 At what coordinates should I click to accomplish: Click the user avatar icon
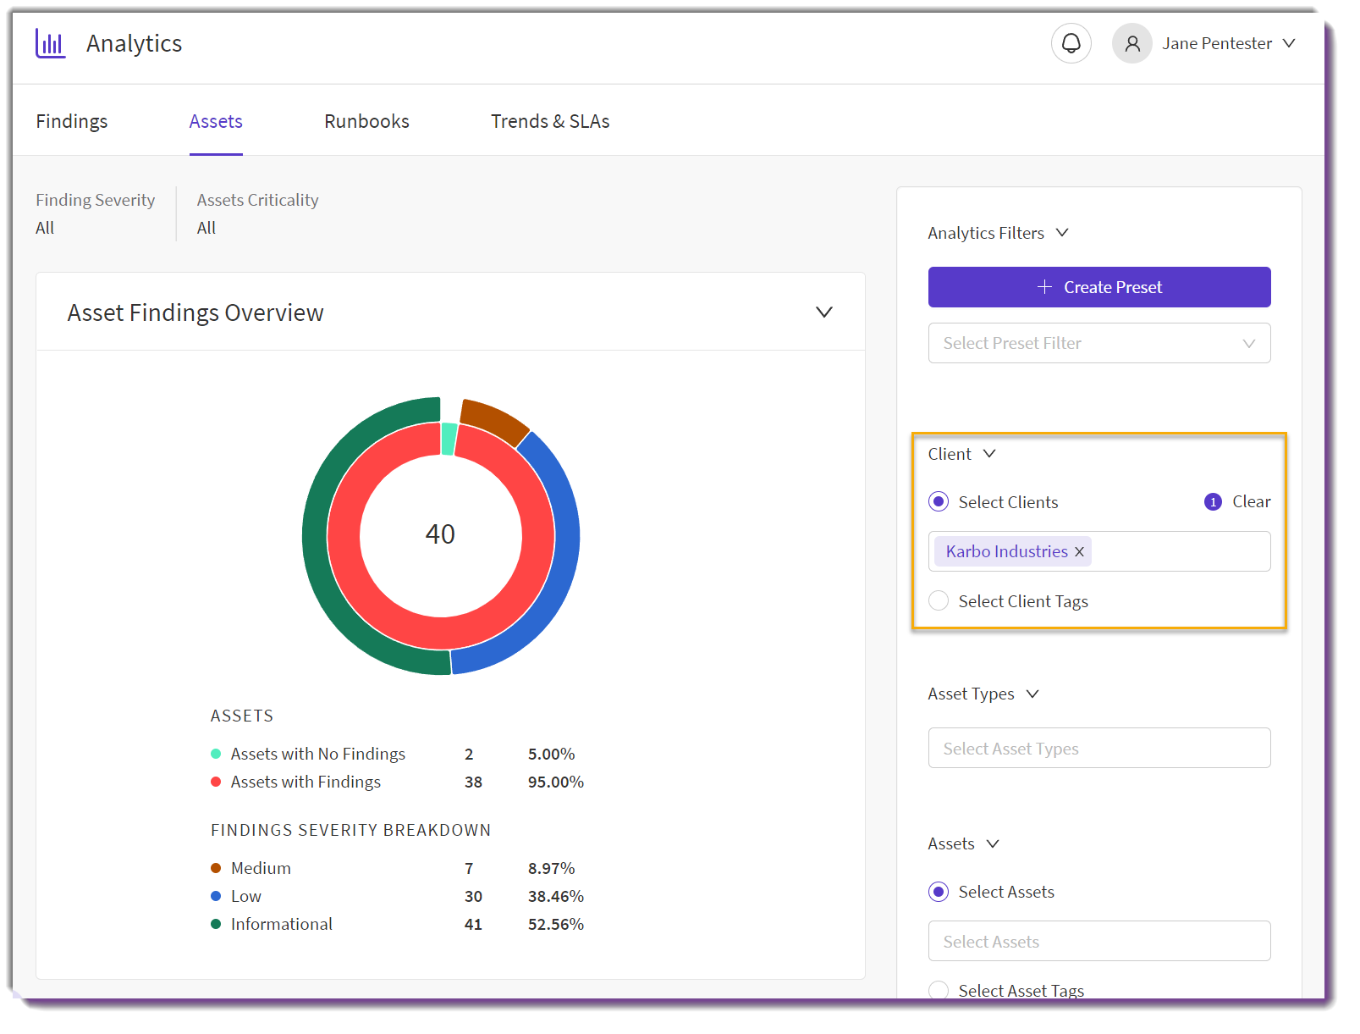coord(1131,43)
